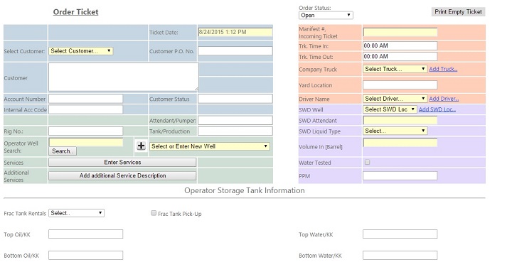The image size is (512, 267).
Task: Open the Select Customer dropdown
Action: tap(80, 51)
